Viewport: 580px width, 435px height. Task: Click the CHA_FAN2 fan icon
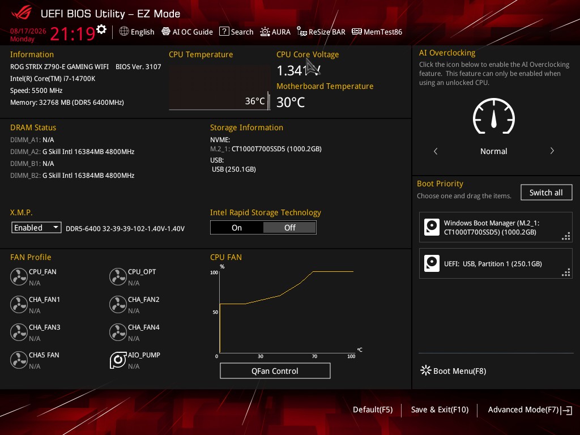tap(118, 305)
